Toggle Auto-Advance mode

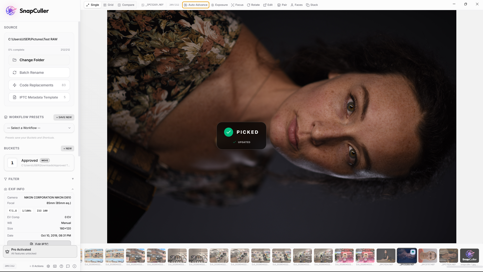tap(196, 5)
